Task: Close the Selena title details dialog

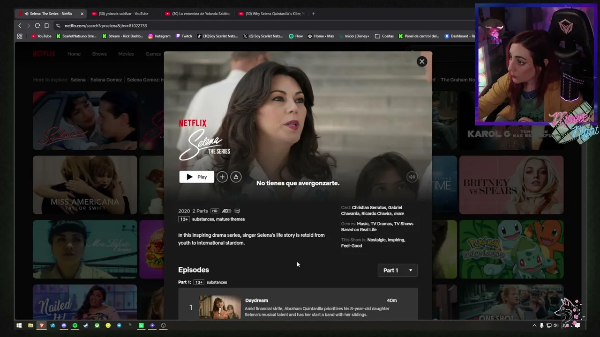Action: click(422, 61)
